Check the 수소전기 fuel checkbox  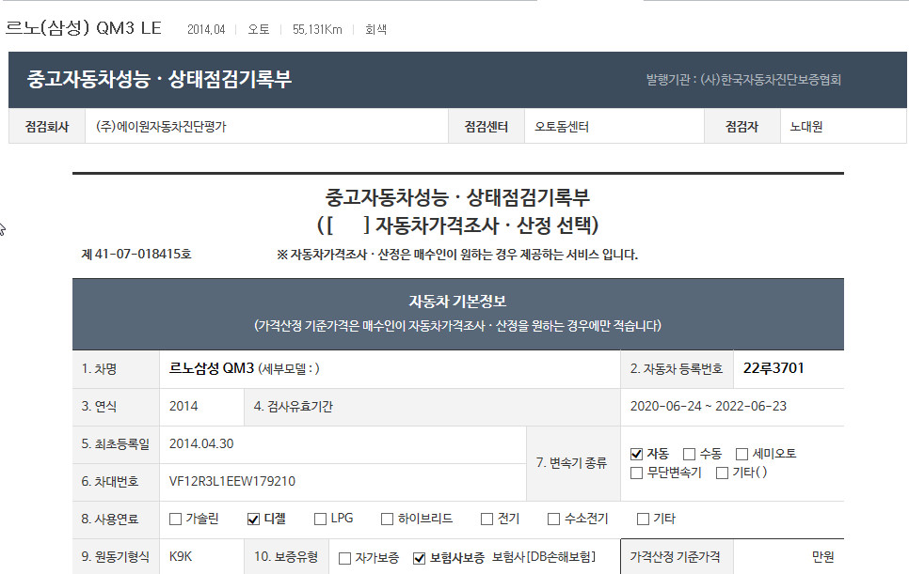[x=554, y=519]
